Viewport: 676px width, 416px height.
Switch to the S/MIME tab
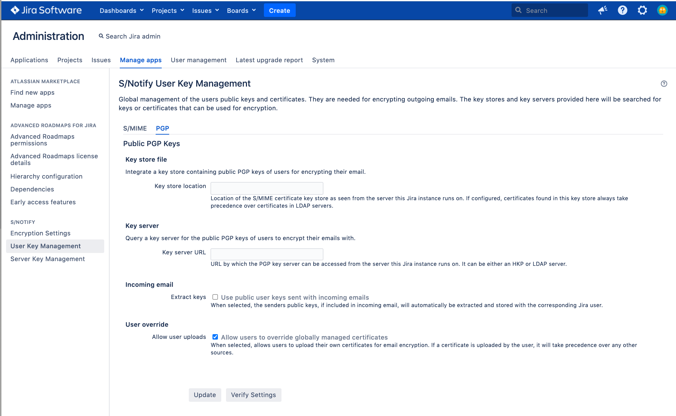tap(135, 129)
